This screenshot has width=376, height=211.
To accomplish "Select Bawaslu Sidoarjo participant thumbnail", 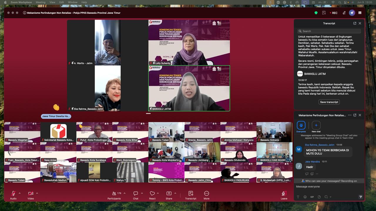I will tap(274, 132).
